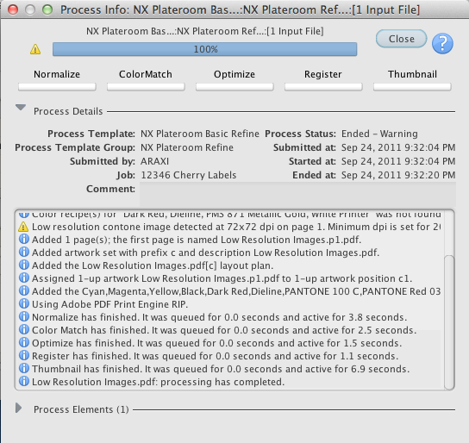
Task: Click info icon beside Normalize has finished
Action: [x=24, y=316]
